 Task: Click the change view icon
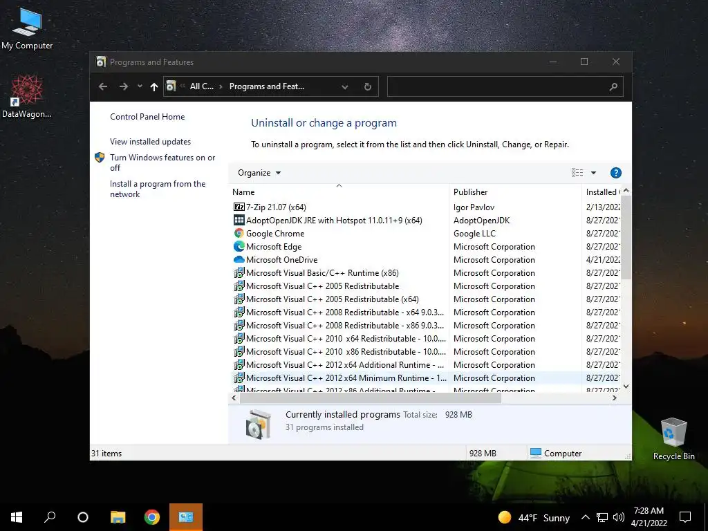[577, 172]
